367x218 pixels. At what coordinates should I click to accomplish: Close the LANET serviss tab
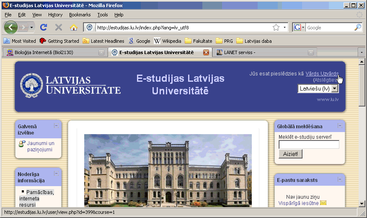pos(311,52)
